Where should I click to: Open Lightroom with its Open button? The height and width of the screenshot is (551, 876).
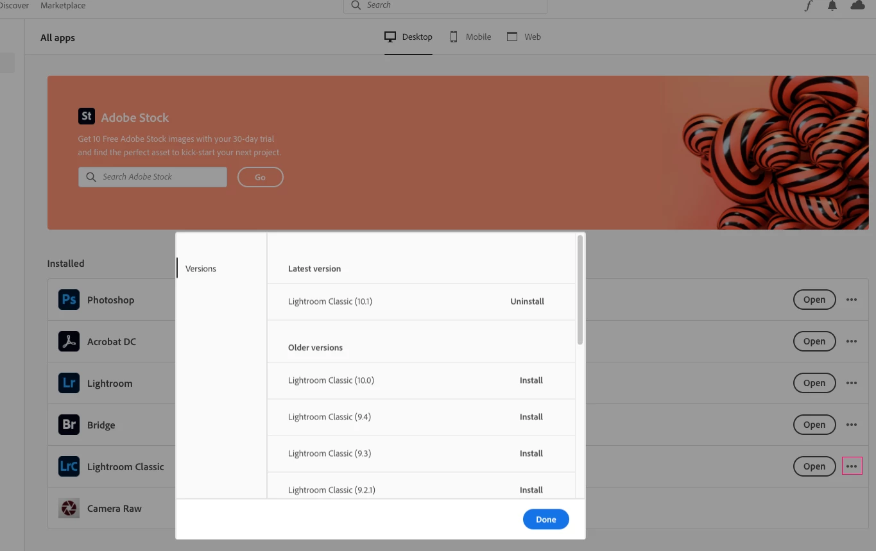coord(814,383)
